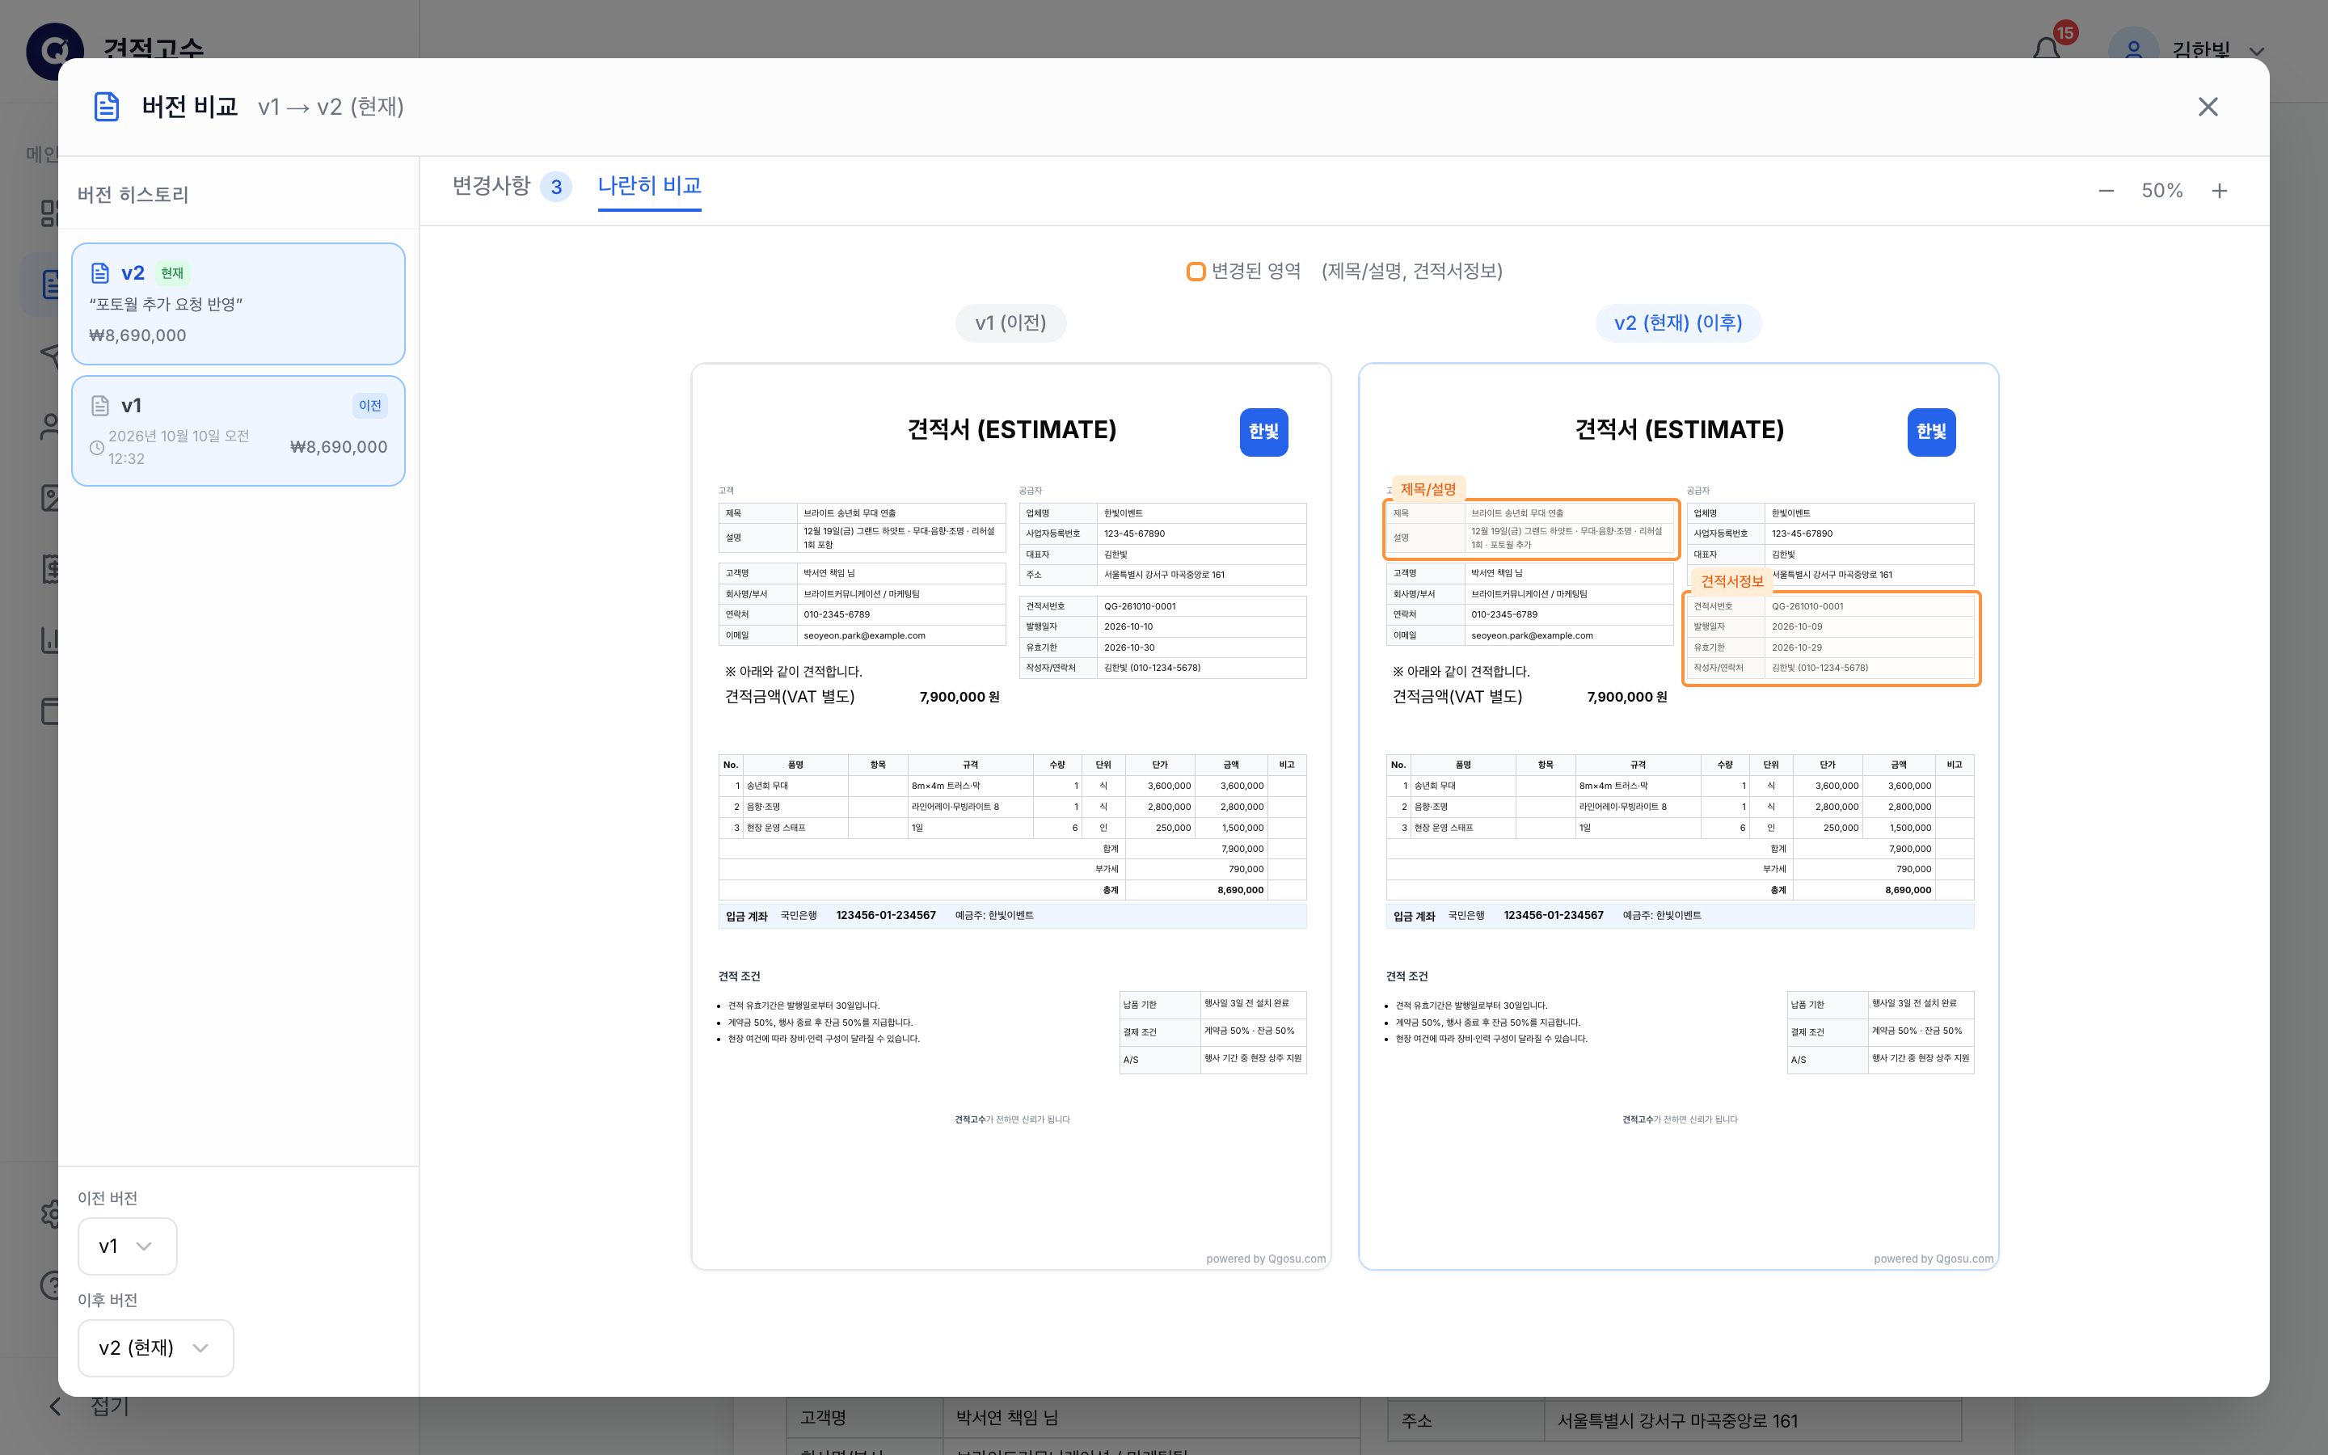Viewport: 2328px width, 1455px height.
Task: Click the 한빛 logo on v1 document
Action: point(1263,431)
